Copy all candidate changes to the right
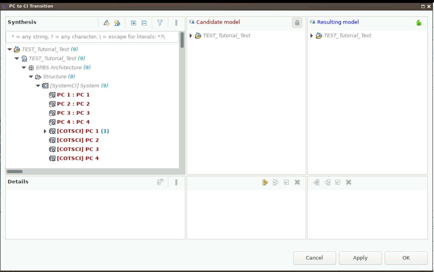This screenshot has width=434, height=272. 265,182
